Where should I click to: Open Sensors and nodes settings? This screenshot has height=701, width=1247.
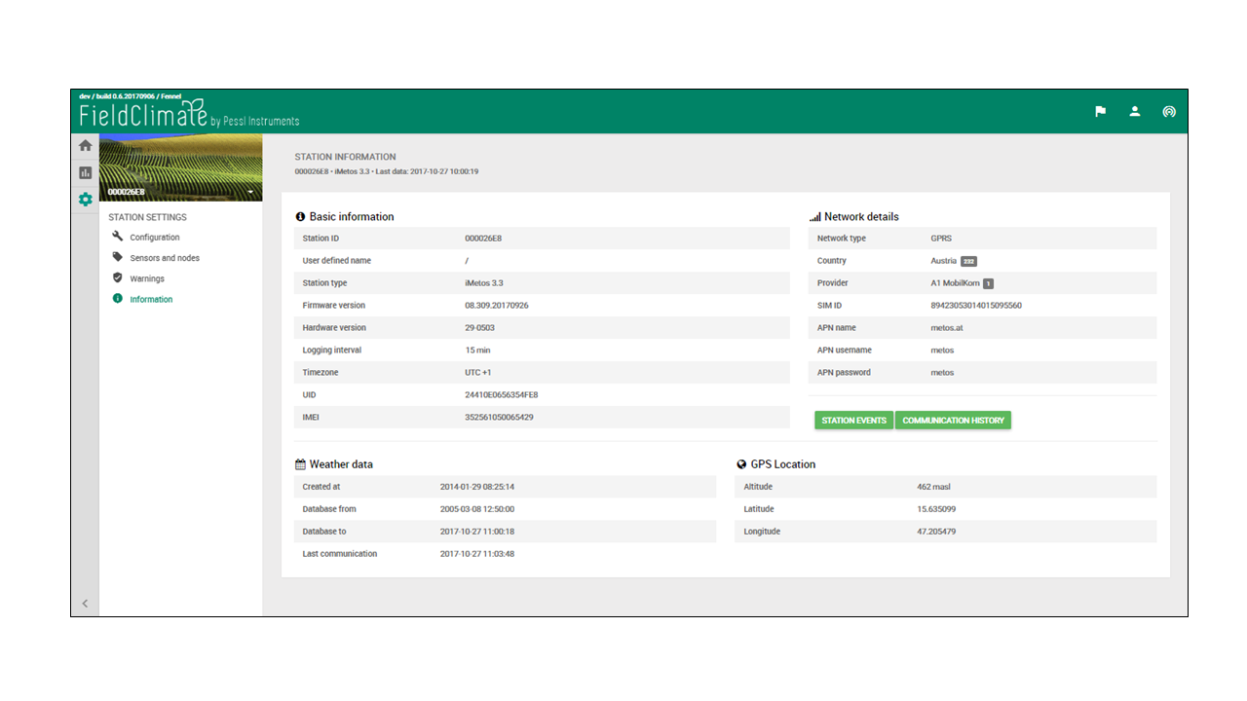pyautogui.click(x=165, y=258)
